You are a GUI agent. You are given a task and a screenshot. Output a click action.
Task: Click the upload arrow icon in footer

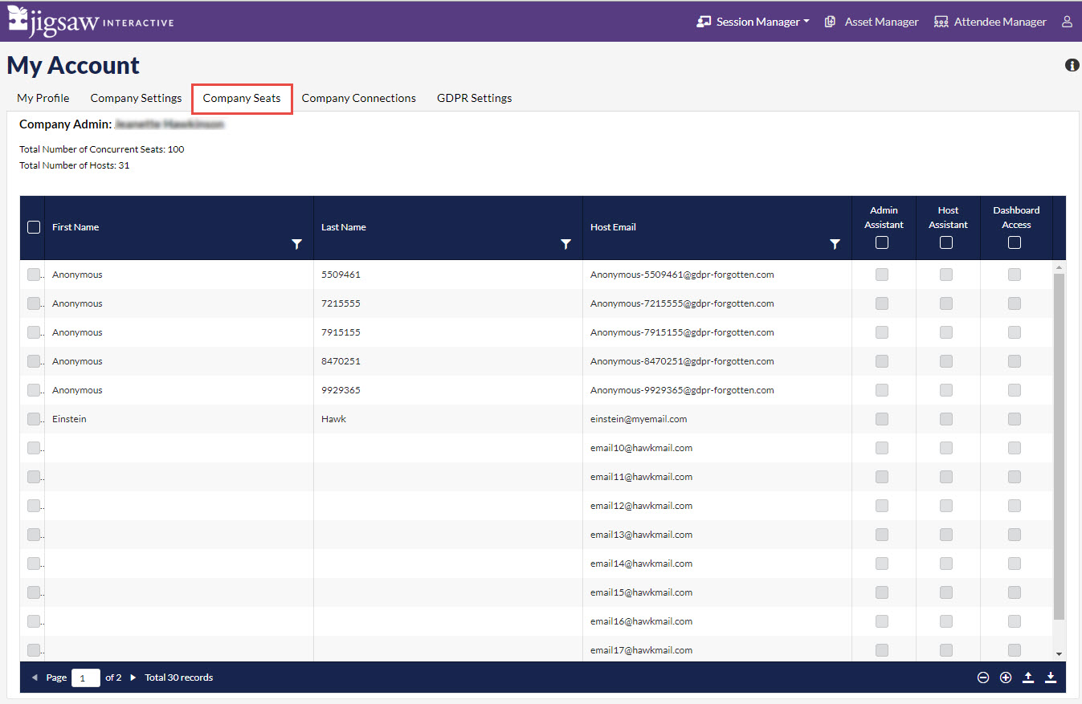tap(1028, 678)
